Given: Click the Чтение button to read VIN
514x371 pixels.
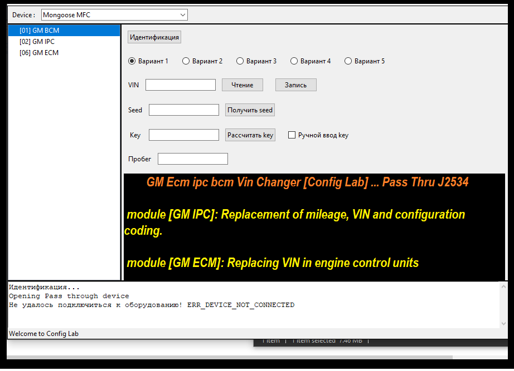Looking at the screenshot, I should 242,85.
